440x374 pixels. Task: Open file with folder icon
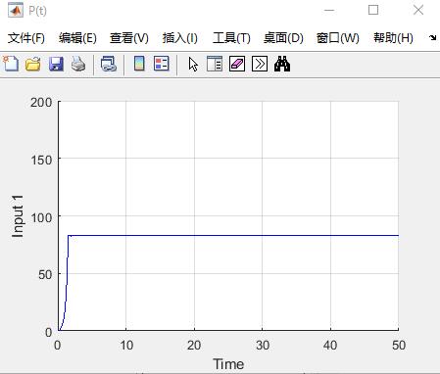click(33, 64)
